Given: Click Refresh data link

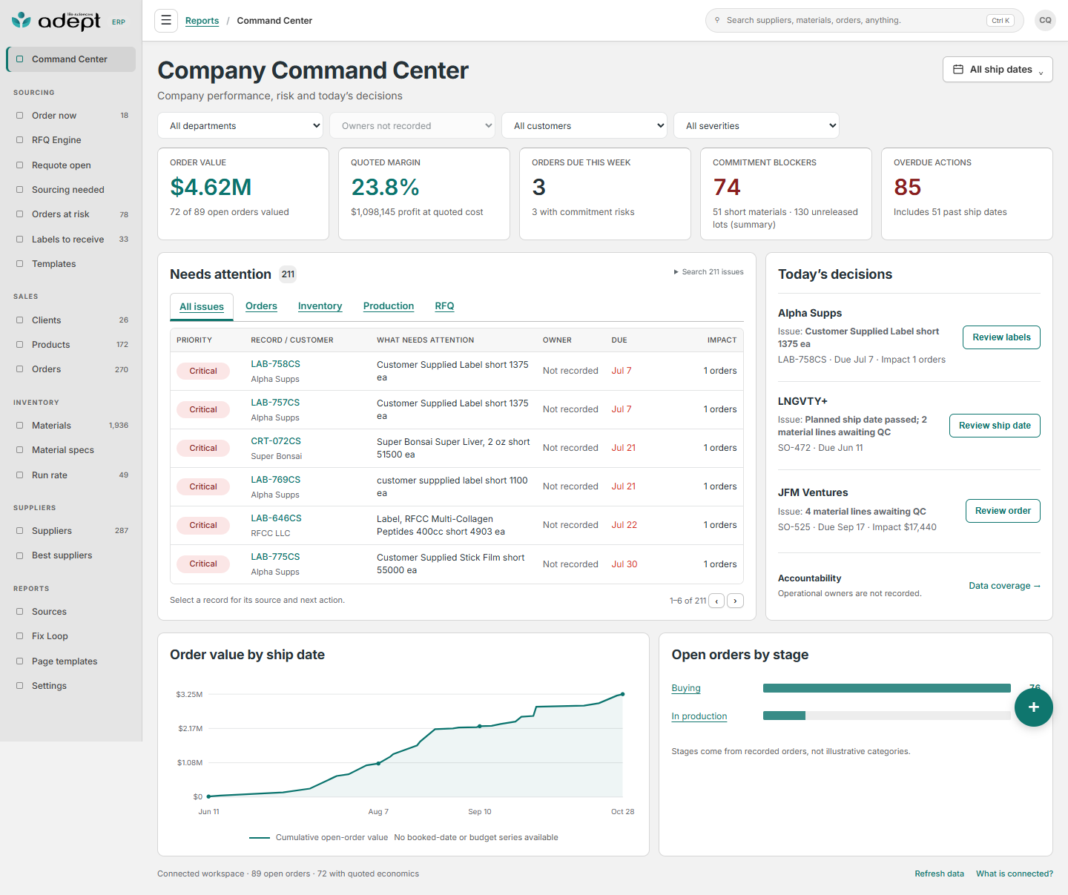Looking at the screenshot, I should [939, 873].
